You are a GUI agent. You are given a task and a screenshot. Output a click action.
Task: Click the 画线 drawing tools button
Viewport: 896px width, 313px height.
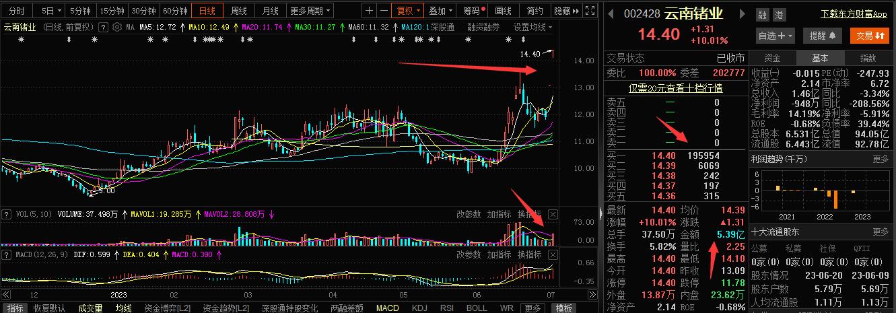pos(503,11)
